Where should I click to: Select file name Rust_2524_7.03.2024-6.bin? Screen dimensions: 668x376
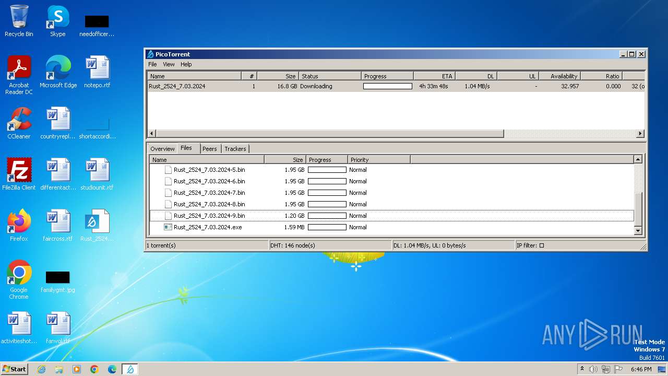click(209, 181)
